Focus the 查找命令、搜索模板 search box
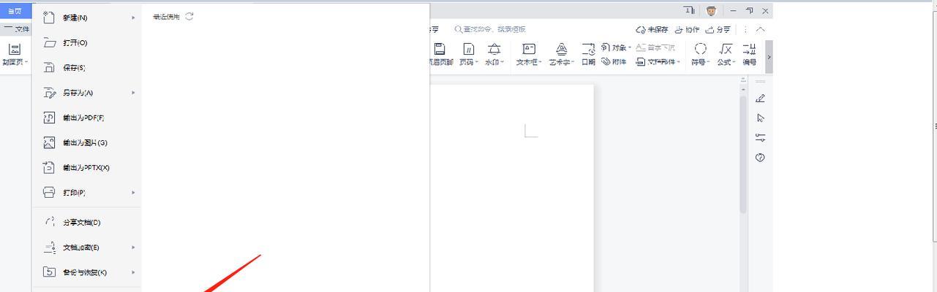 coord(490,29)
